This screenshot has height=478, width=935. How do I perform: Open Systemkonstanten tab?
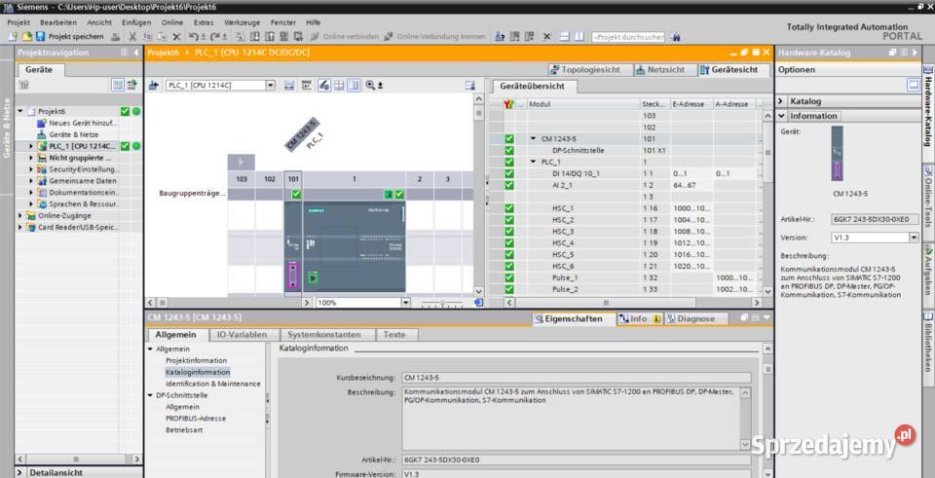328,334
